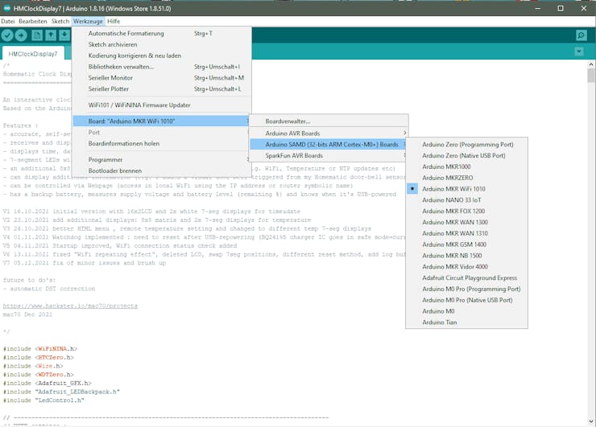Open the Serial Monitor magnifier icon
The width and height of the screenshot is (596, 427).
(x=581, y=35)
